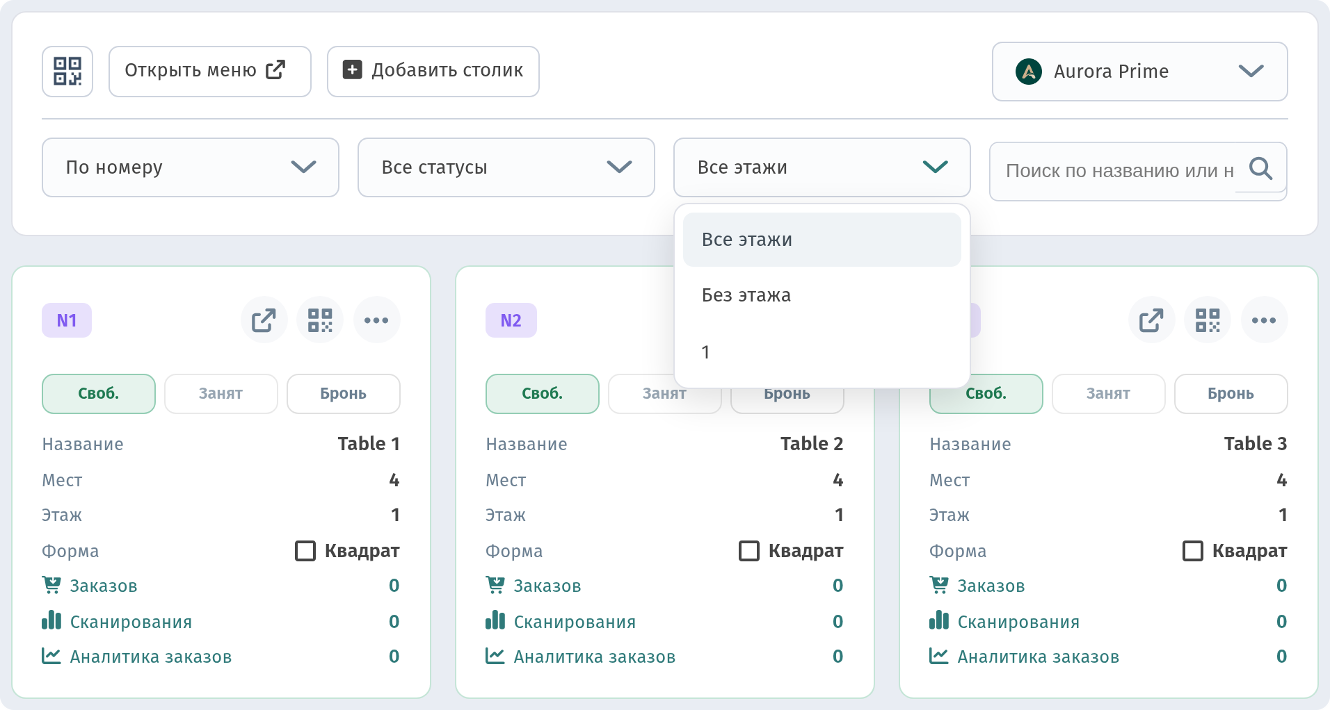
Task: Click the N1 table number badge
Action: click(x=67, y=320)
